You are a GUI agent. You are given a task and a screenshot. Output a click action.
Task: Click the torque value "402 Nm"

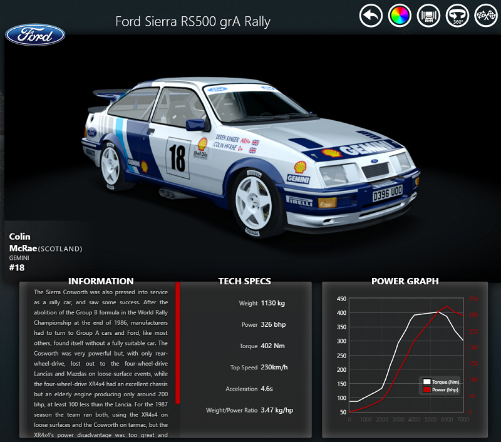coord(272,346)
